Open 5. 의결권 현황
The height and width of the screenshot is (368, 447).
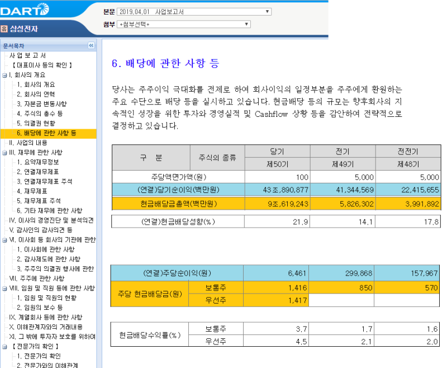click(x=36, y=123)
